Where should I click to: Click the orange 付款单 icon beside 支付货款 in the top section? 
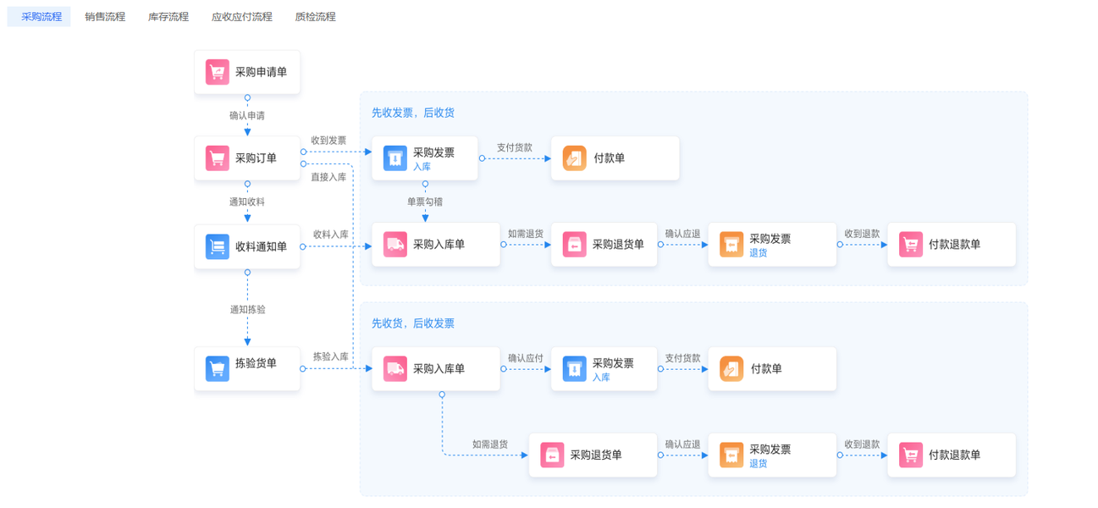coord(574,158)
